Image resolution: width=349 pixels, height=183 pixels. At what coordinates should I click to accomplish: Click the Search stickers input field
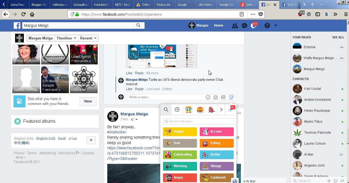coord(198,121)
